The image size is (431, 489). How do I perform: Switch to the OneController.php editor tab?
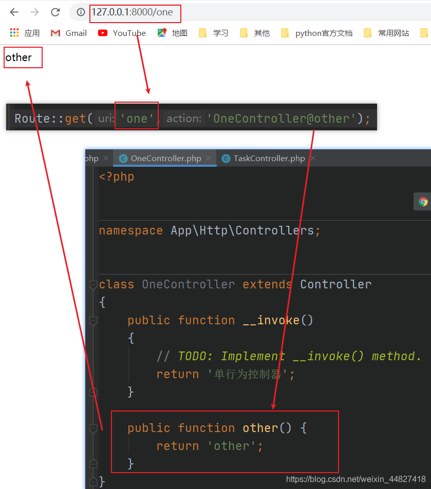coord(165,159)
